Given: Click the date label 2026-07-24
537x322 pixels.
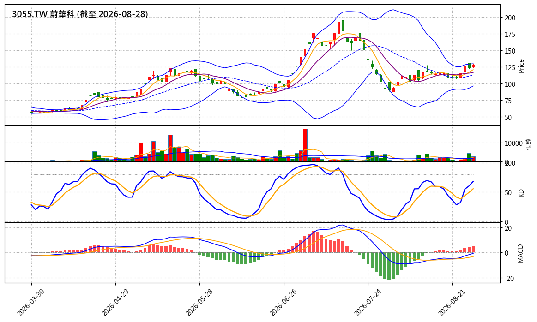Looking at the screenshot, I should click(x=368, y=302).
